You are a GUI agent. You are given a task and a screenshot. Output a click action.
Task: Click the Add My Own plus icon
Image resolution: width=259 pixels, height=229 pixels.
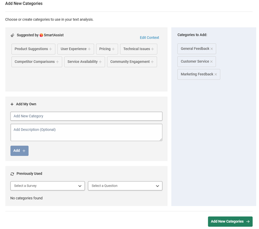[12, 104]
